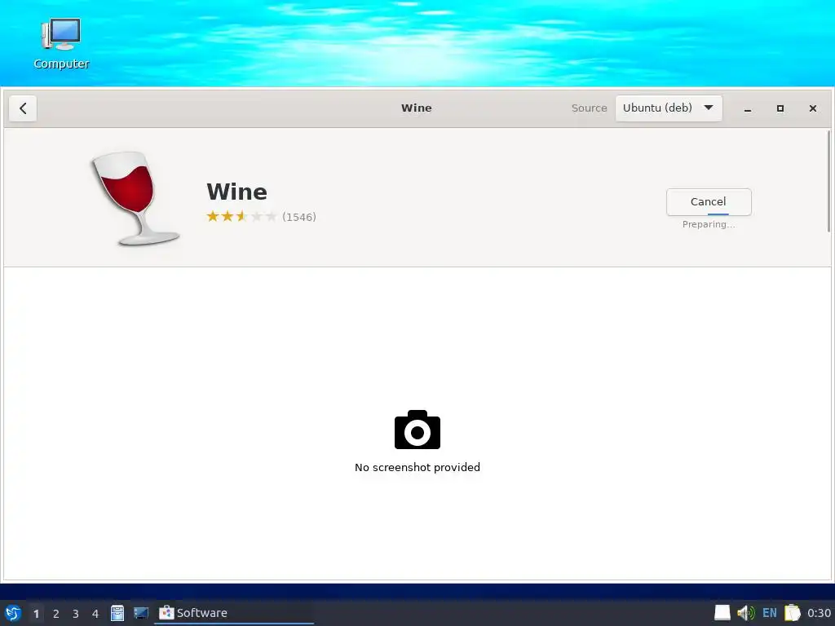Click the "No screenshot provided" text
Screen dimensions: 835x626
pos(417,467)
